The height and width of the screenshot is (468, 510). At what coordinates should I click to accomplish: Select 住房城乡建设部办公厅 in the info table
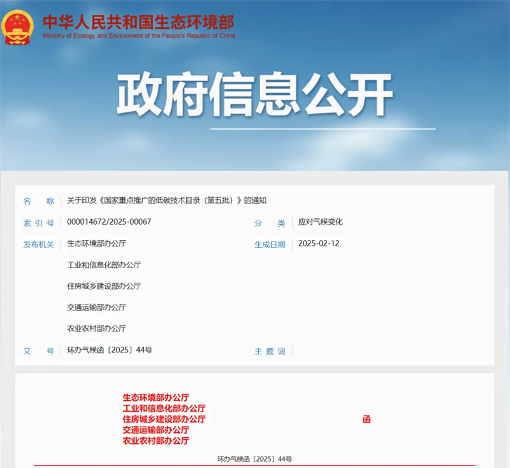[104, 286]
